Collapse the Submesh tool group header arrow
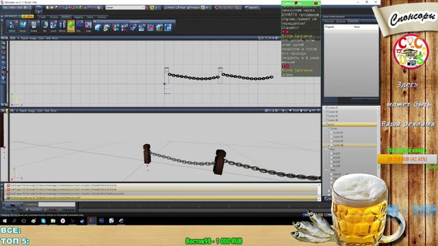438x246 pixels. point(95,21)
